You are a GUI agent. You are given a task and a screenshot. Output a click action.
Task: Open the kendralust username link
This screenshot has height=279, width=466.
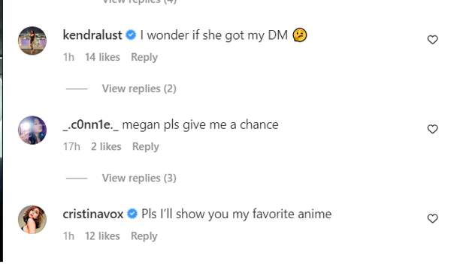pos(92,35)
